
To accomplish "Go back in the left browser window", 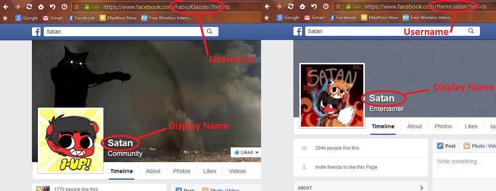I will point(6,7).
